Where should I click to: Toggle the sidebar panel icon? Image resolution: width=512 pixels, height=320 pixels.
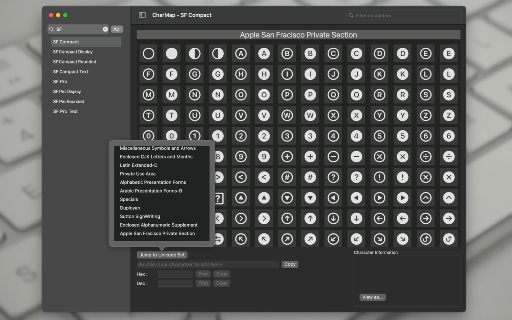point(142,15)
